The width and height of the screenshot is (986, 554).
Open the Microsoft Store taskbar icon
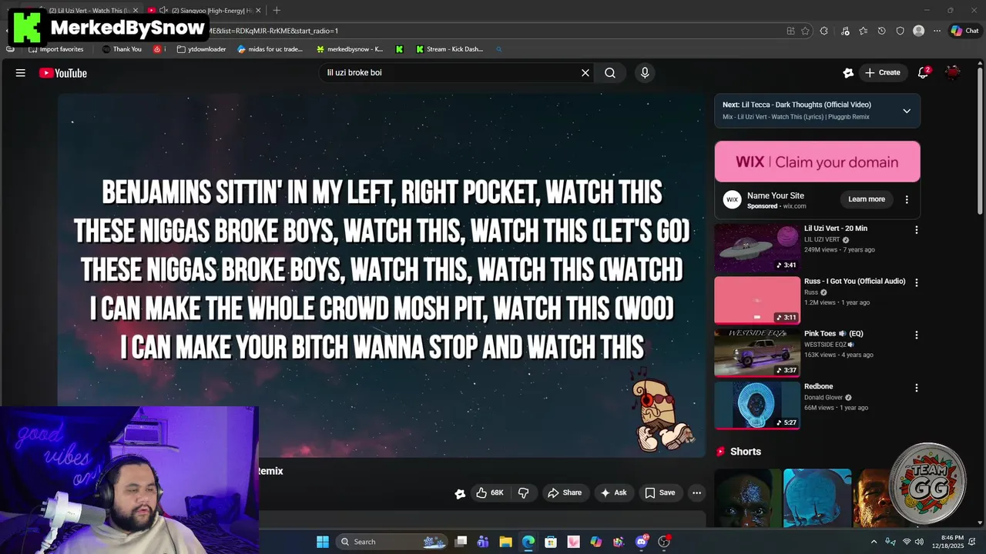coord(551,542)
